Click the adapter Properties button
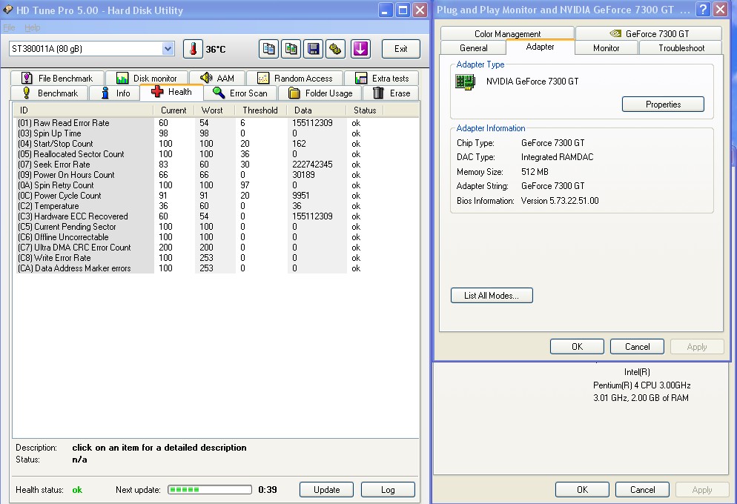Screen dimensions: 737x504 (663, 105)
